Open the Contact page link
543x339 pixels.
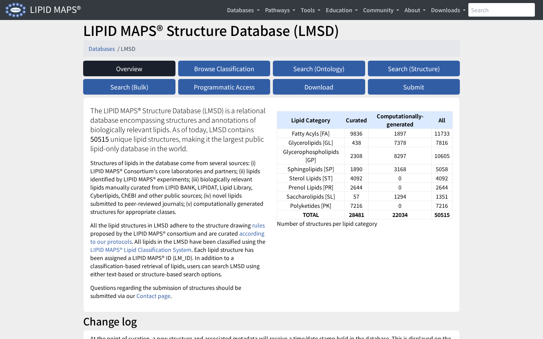[x=153, y=296]
